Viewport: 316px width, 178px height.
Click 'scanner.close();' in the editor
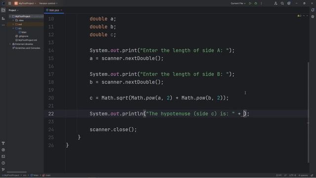point(113,130)
